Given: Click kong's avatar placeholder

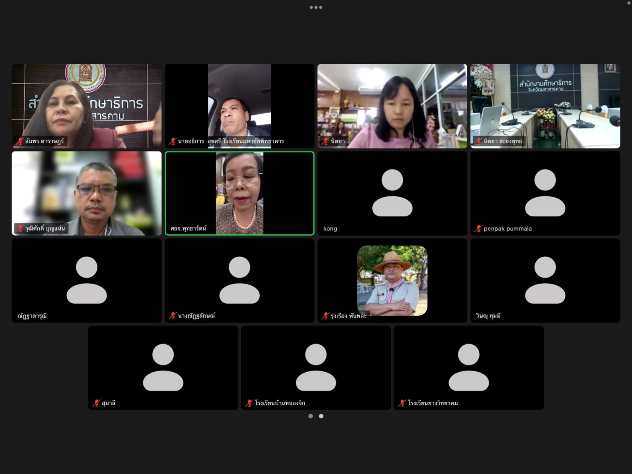Looking at the screenshot, I should tap(392, 193).
